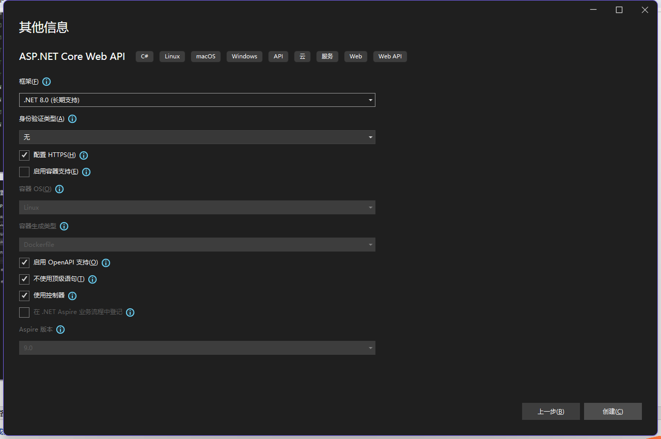Viewport: 661px width, 439px height.
Task: Click the 上一步 back button
Action: click(x=551, y=412)
